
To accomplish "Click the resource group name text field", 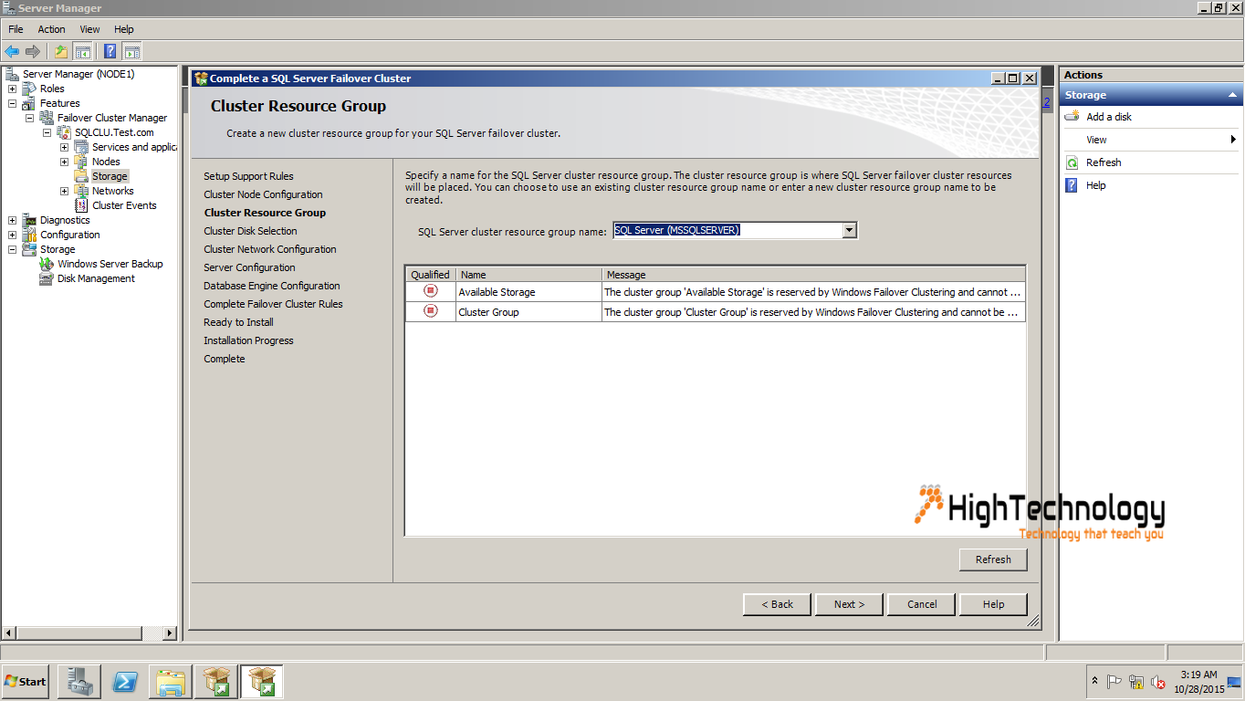I will tap(727, 230).
